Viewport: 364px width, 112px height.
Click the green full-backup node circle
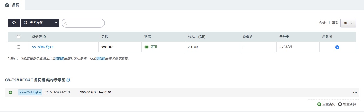[11, 92]
